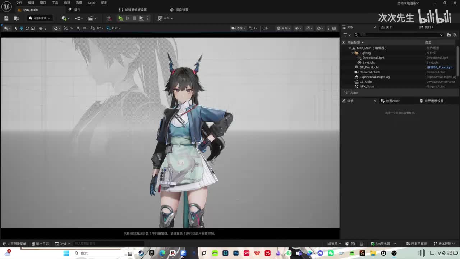Image resolution: width=460 pixels, height=259 pixels.
Task: Click the Fab marketplace icon in the toolbar
Action: pyautogui.click(x=109, y=18)
